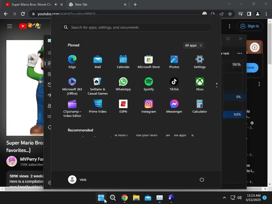272x204 pixels.
Task: Open Calculator pinned app
Action: click(200, 107)
